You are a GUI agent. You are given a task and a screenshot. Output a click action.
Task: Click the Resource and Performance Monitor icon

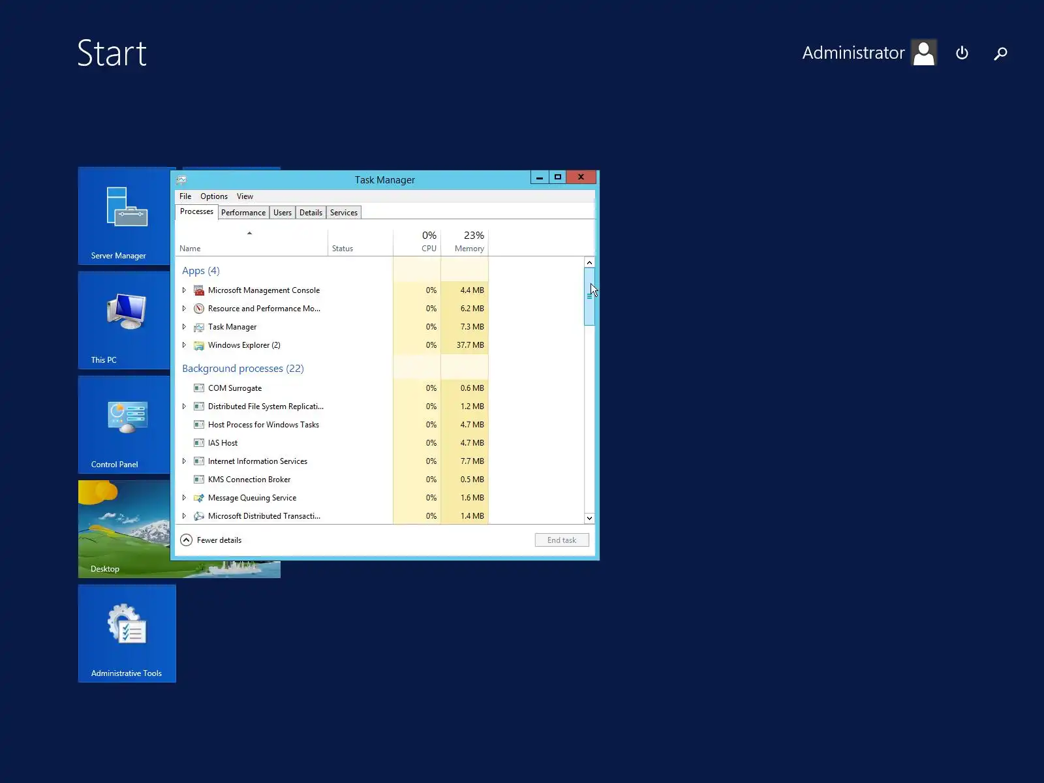point(199,309)
